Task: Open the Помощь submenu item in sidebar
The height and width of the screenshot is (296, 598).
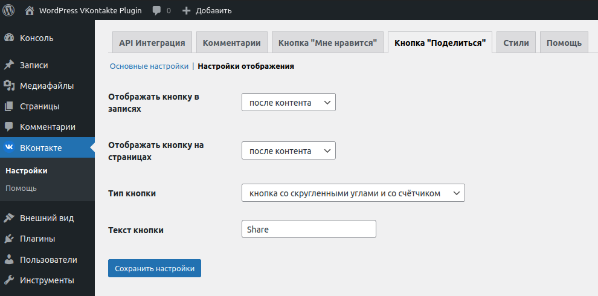Action: [x=21, y=188]
